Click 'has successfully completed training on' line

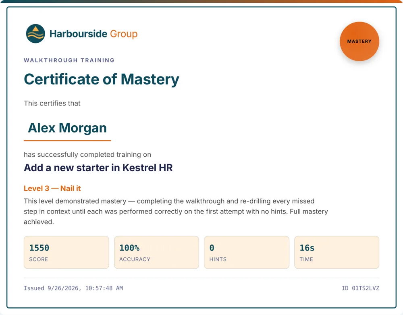coord(87,154)
